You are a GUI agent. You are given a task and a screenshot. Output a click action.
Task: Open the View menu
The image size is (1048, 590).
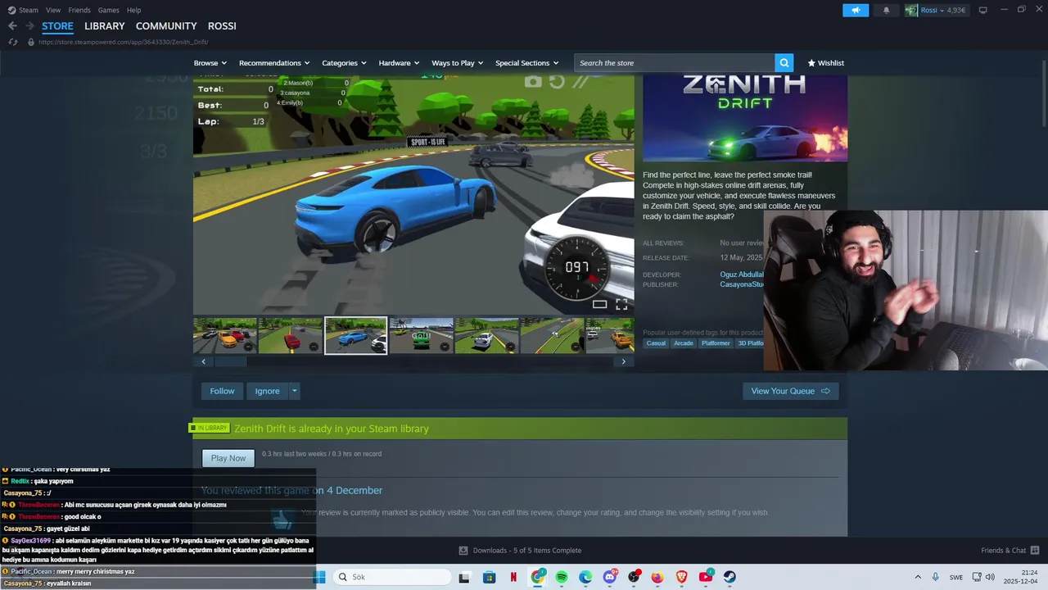pos(53,10)
